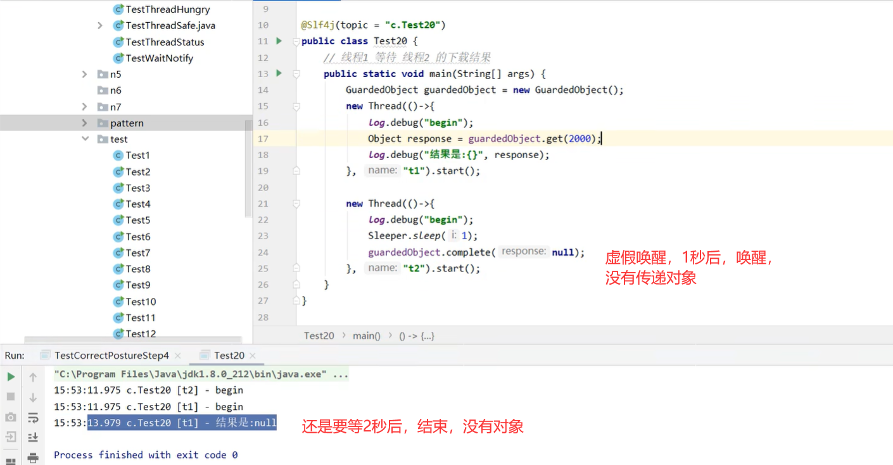Open Test5 class in project tree
Screen dimensions: 893x465
click(x=137, y=220)
